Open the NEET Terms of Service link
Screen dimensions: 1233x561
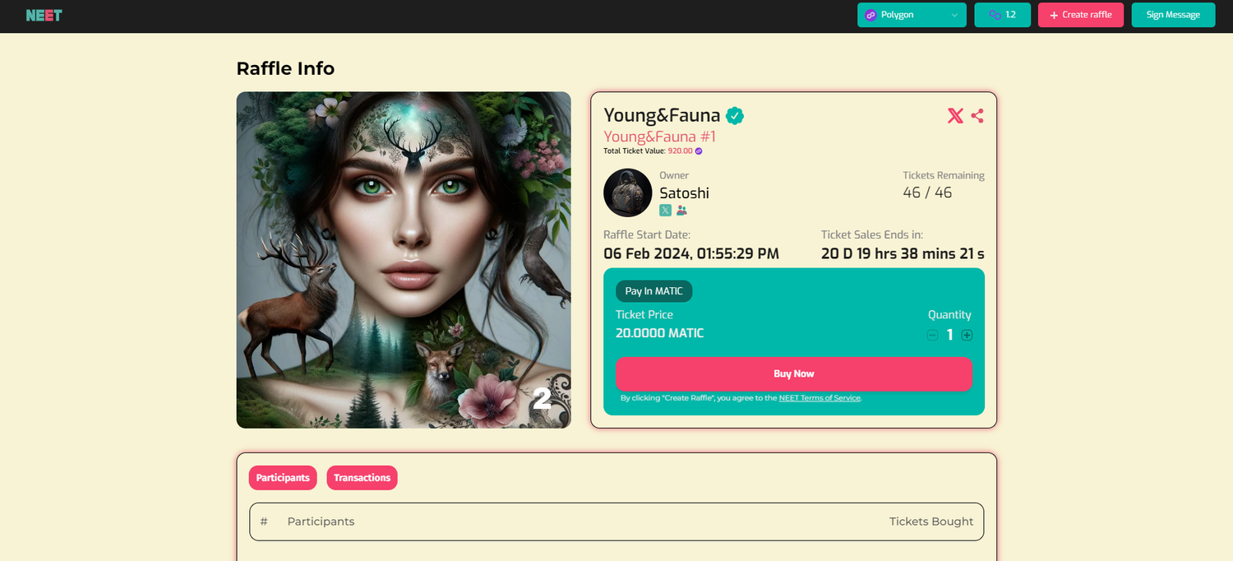pyautogui.click(x=820, y=398)
